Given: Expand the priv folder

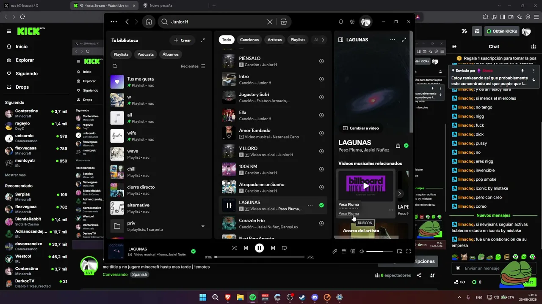Looking at the screenshot, I should (203, 226).
